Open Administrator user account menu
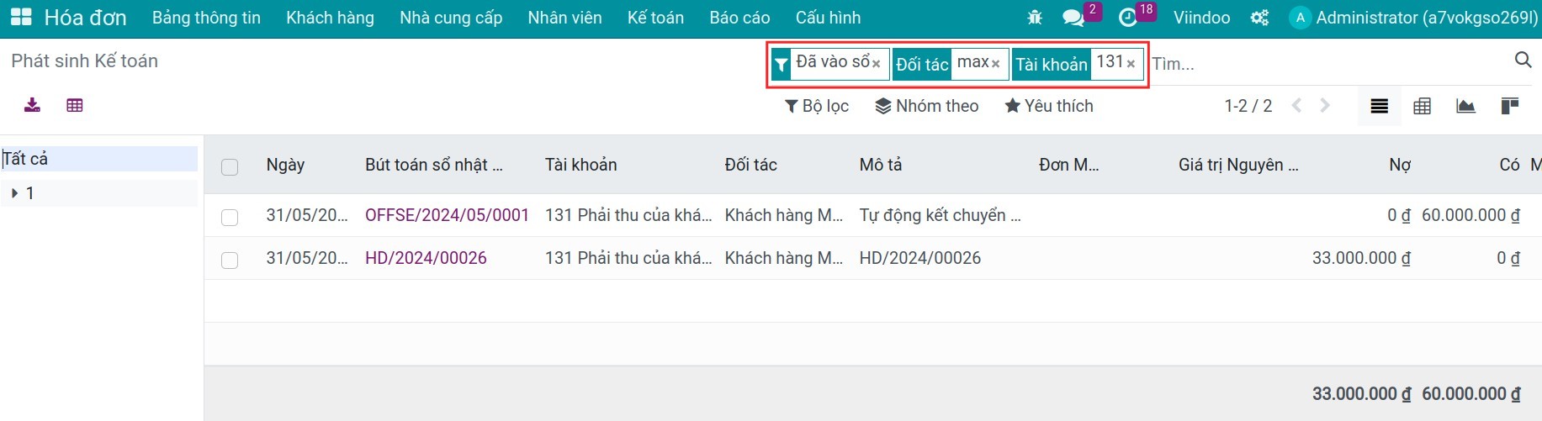1542x421 pixels. 1413,17
